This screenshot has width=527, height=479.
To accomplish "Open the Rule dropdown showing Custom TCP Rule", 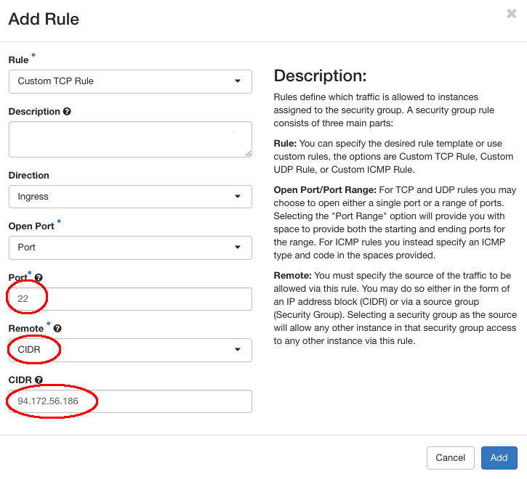I will [x=130, y=81].
